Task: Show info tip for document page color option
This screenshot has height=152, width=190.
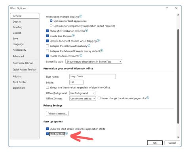Action: 148,98
